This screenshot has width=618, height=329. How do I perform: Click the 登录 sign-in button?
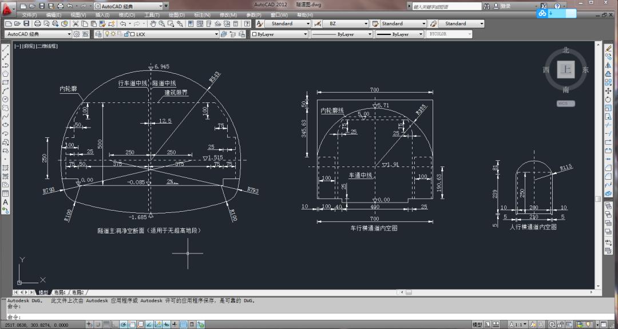click(x=505, y=6)
